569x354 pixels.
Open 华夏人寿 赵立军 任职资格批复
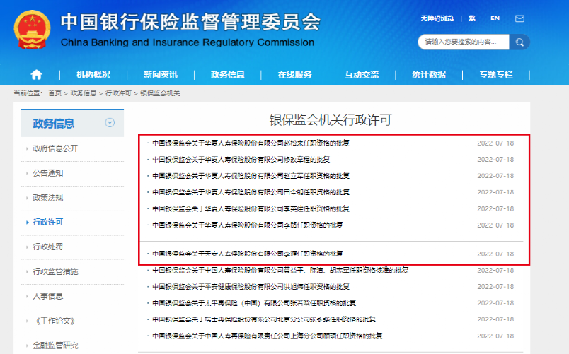click(x=251, y=176)
